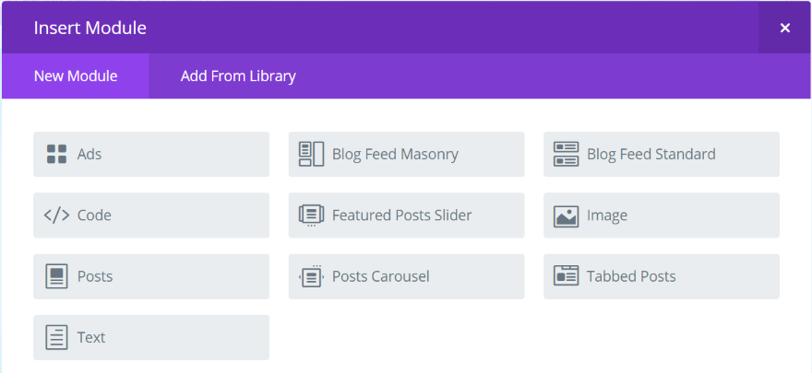Click the Blog Feed Standard icon
Viewport: 812px width, 373px height.
pyautogui.click(x=566, y=154)
